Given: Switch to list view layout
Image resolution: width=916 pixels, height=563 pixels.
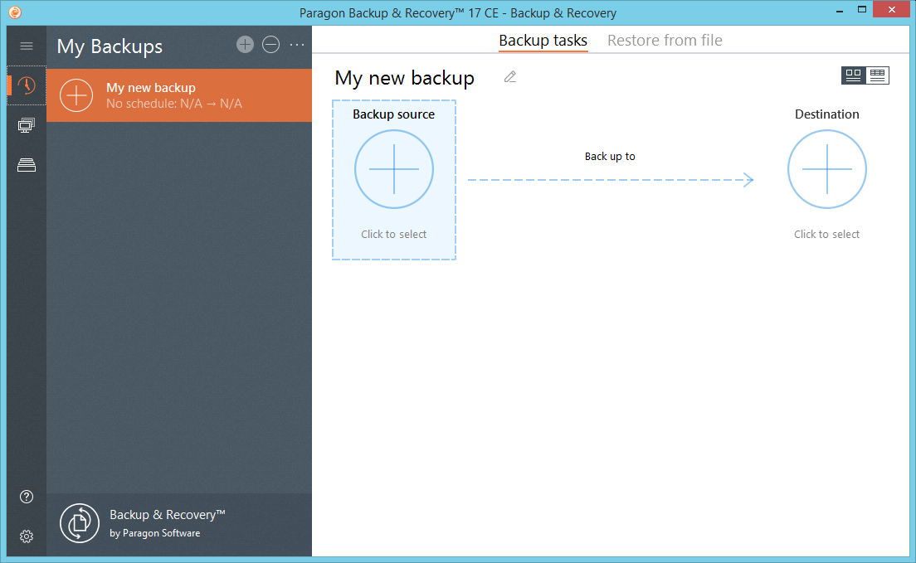Looking at the screenshot, I should click(x=878, y=75).
